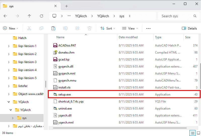The image size is (201, 136).
Task: Click the first YQArch breadcrumb in address bar
Action: [x=81, y=16]
